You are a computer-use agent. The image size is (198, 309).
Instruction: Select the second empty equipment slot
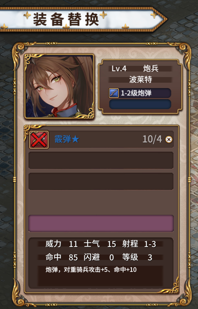[101, 160]
